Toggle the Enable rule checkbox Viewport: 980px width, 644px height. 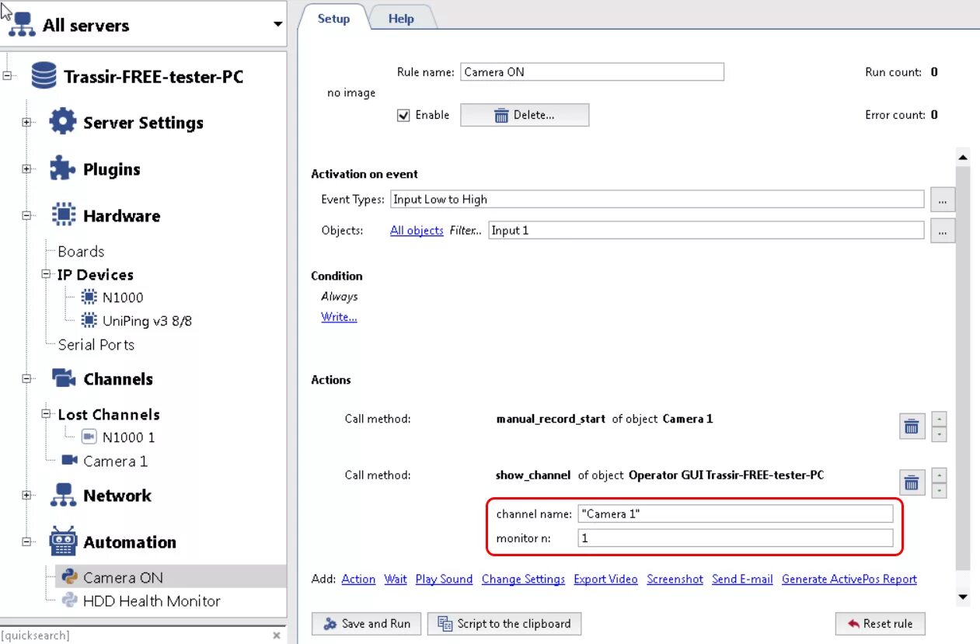(403, 115)
